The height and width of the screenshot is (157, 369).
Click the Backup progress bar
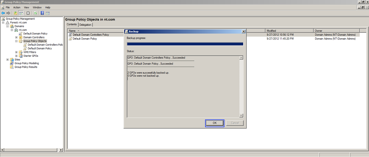tap(185, 44)
